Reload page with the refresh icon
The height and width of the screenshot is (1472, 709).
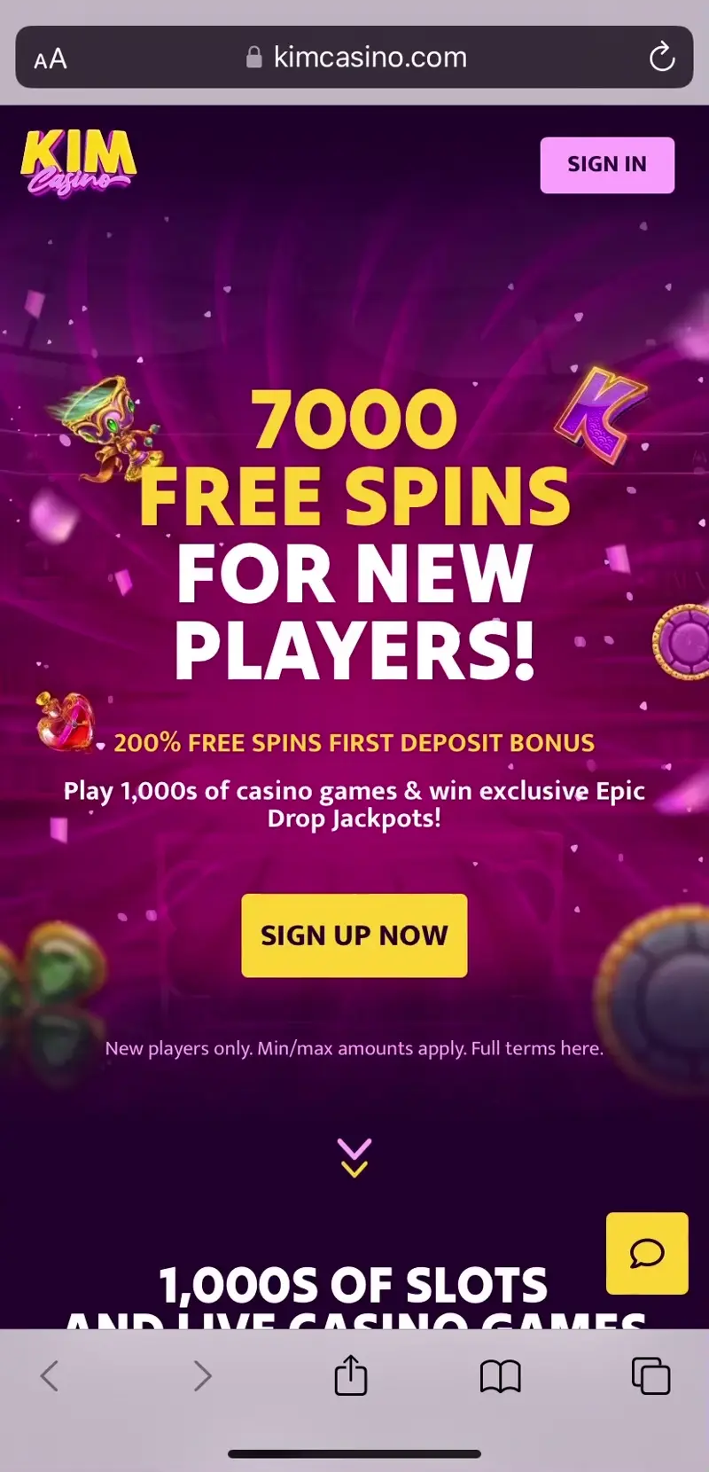661,58
